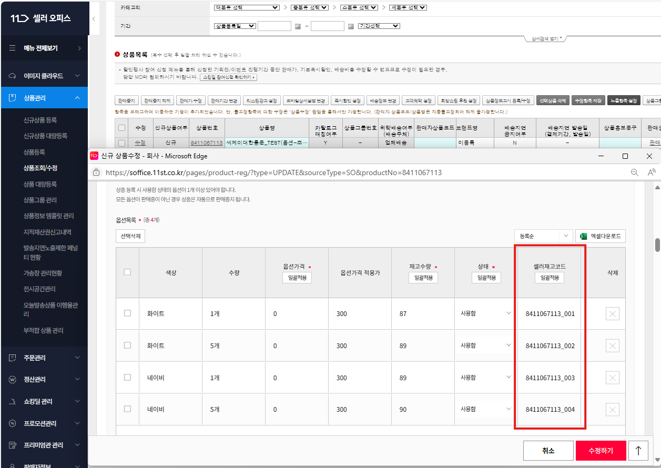Toggle the select-all checkbox in option table header
This screenshot has height=468, width=661.
(127, 272)
